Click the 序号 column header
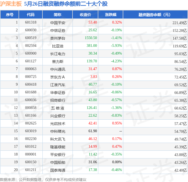 (10, 14)
